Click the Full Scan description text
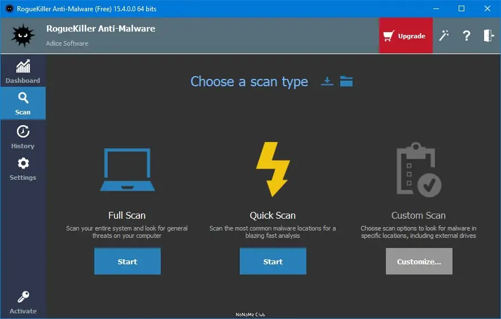 pos(127,232)
